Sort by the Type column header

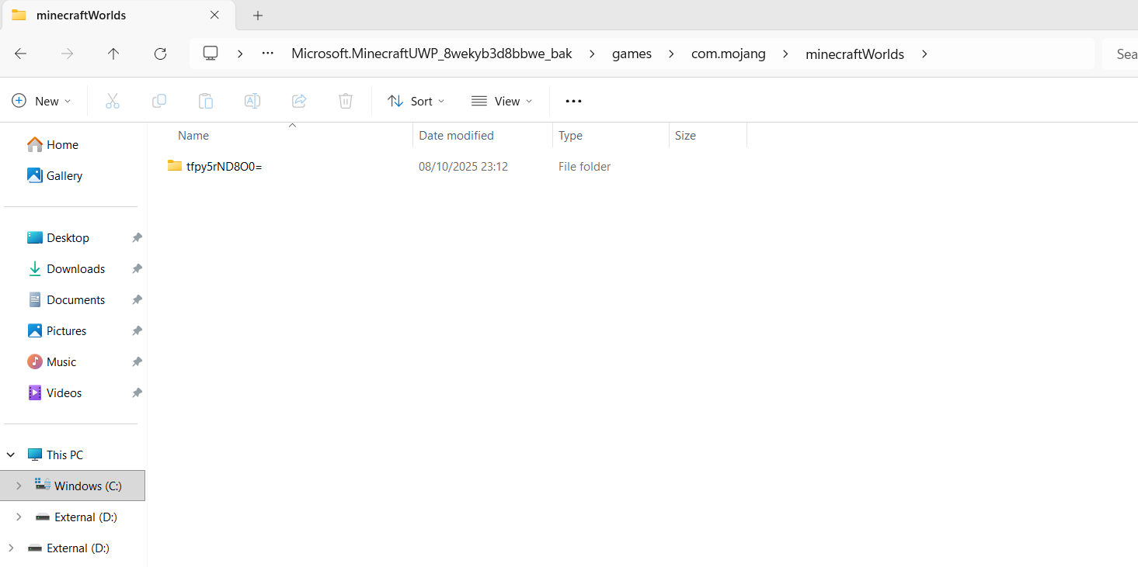[570, 135]
